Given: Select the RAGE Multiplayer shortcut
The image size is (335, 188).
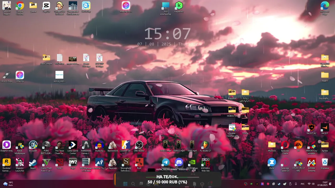Looking at the screenshot, I should click(20, 145).
